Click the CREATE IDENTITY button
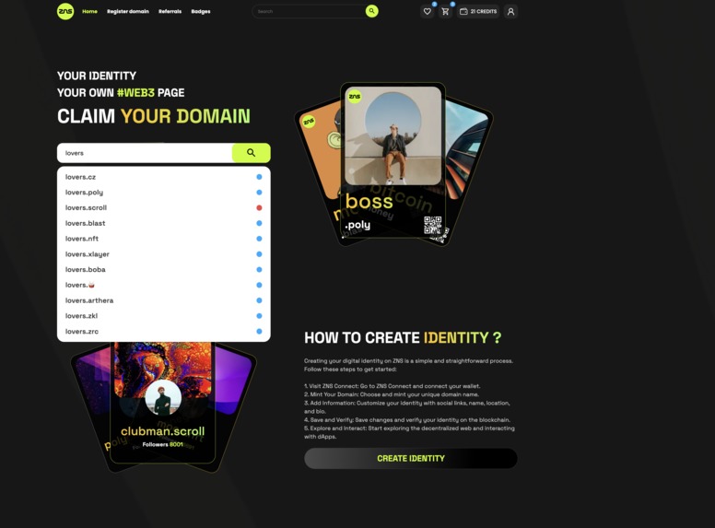Image resolution: width=715 pixels, height=528 pixels. pos(410,458)
